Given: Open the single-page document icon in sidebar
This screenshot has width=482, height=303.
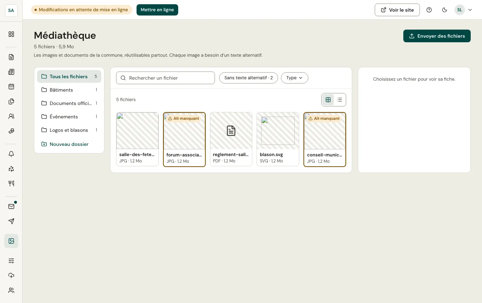Looking at the screenshot, I should click(x=11, y=57).
